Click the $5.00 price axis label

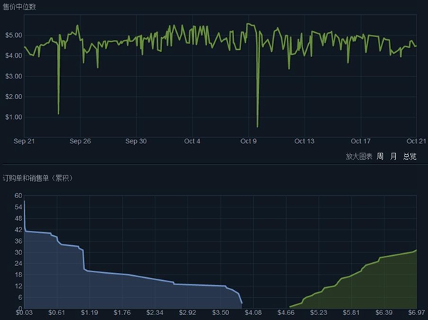tap(14, 35)
